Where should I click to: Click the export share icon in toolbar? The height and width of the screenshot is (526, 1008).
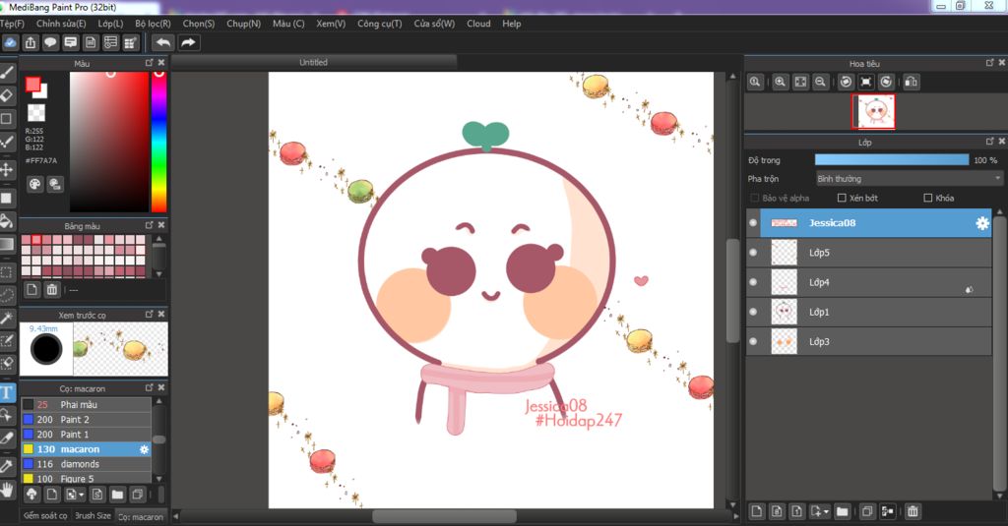(x=31, y=43)
